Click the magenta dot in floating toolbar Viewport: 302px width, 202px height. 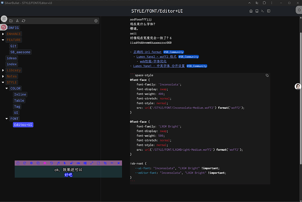(x=44, y=163)
